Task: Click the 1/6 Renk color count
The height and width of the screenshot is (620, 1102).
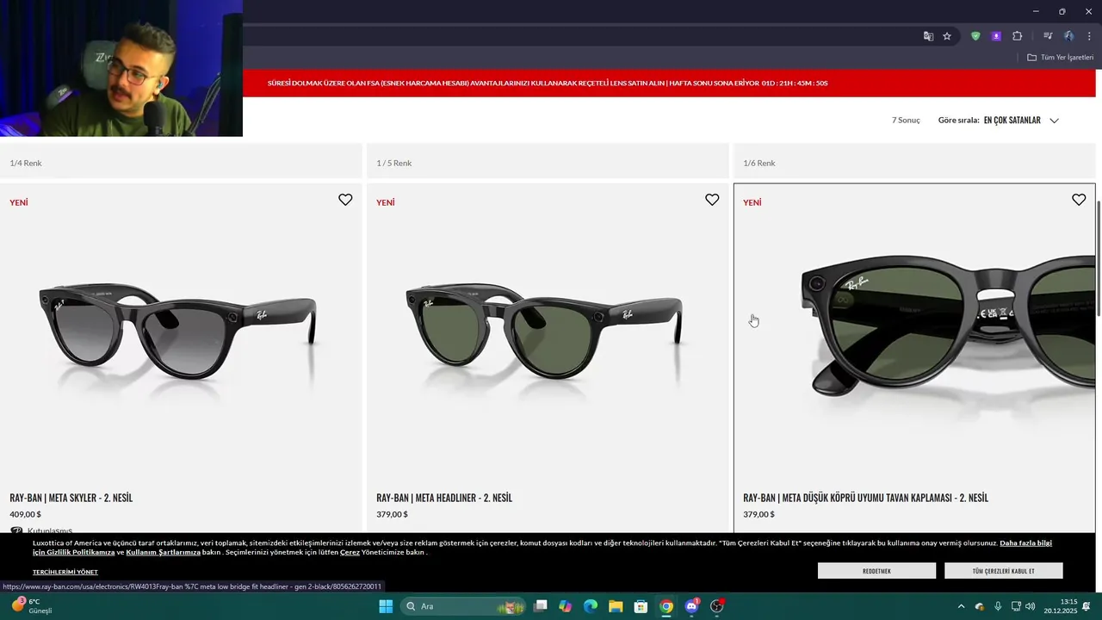Action: 759,163
